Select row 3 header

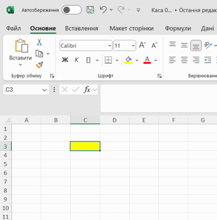5,147
